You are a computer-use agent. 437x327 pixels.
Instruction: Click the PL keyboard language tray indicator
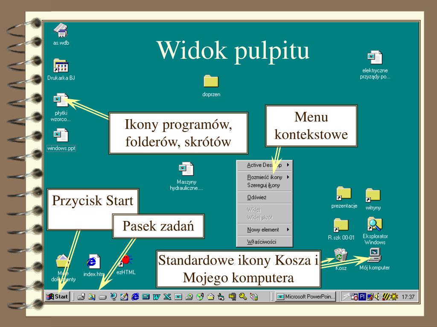(362, 297)
